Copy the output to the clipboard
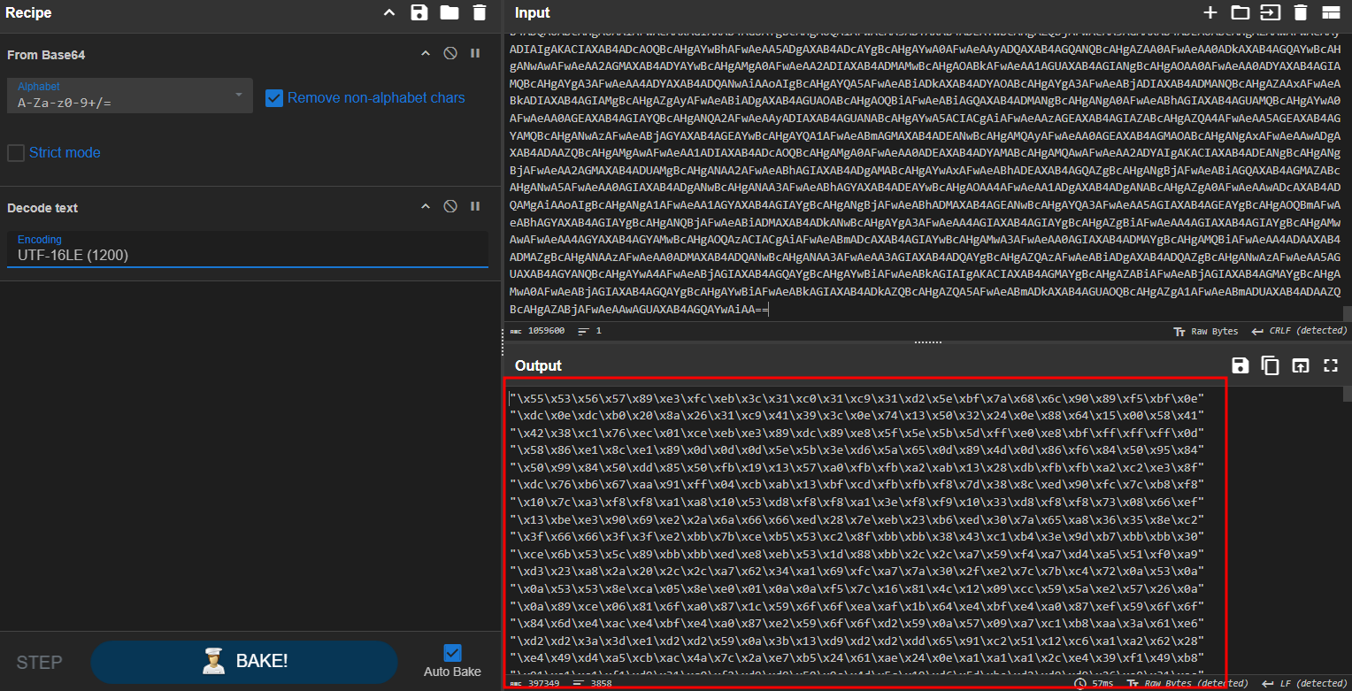The image size is (1352, 691). coord(1270,365)
